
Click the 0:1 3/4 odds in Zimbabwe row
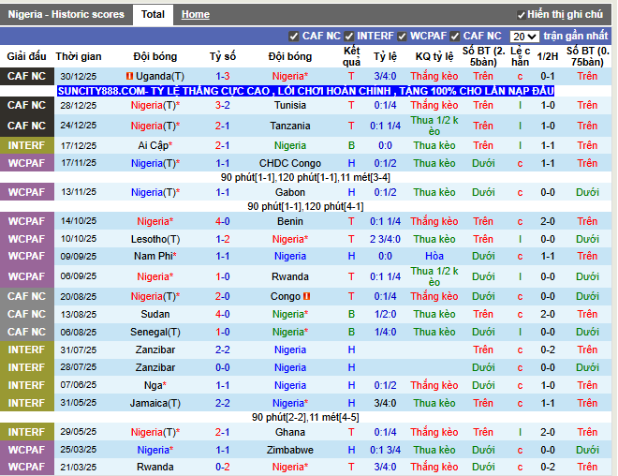[x=385, y=450]
